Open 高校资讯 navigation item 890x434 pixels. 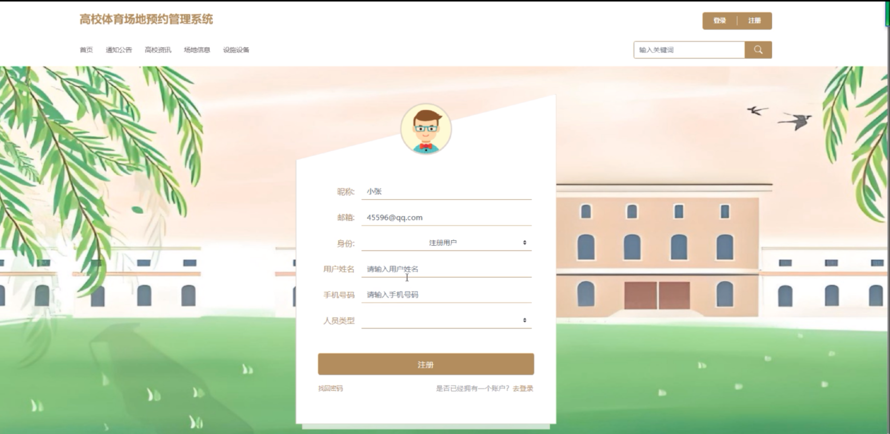(158, 50)
